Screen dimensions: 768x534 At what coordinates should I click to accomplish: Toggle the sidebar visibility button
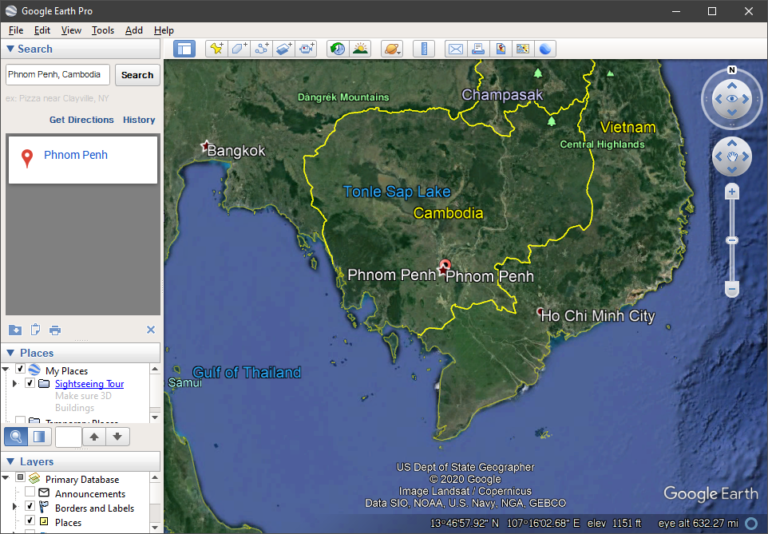click(184, 49)
